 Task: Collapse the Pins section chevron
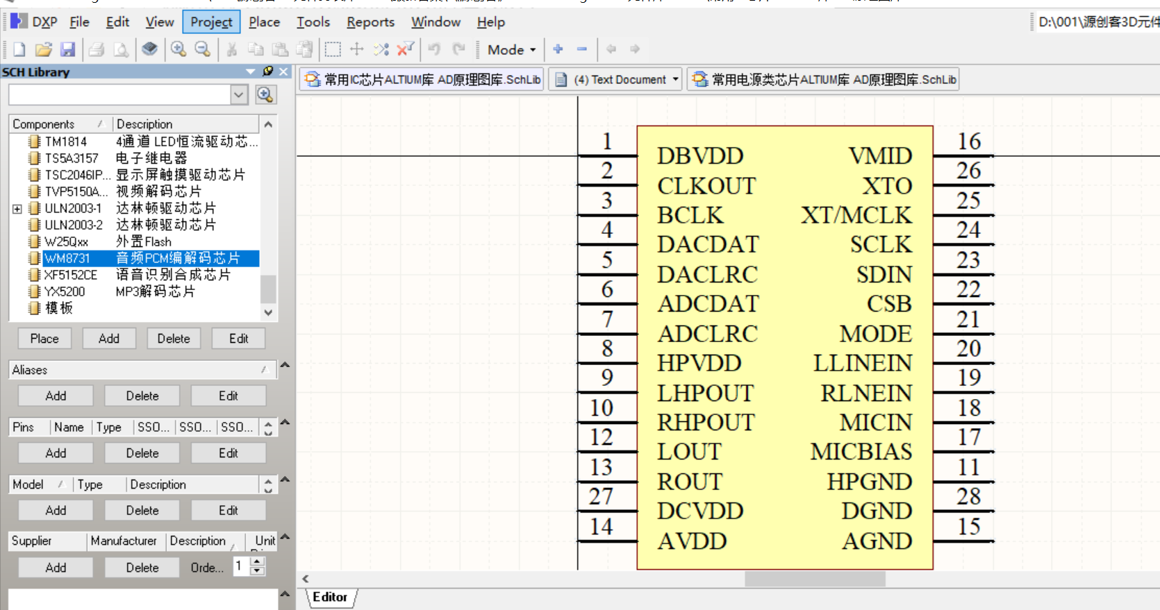(285, 422)
